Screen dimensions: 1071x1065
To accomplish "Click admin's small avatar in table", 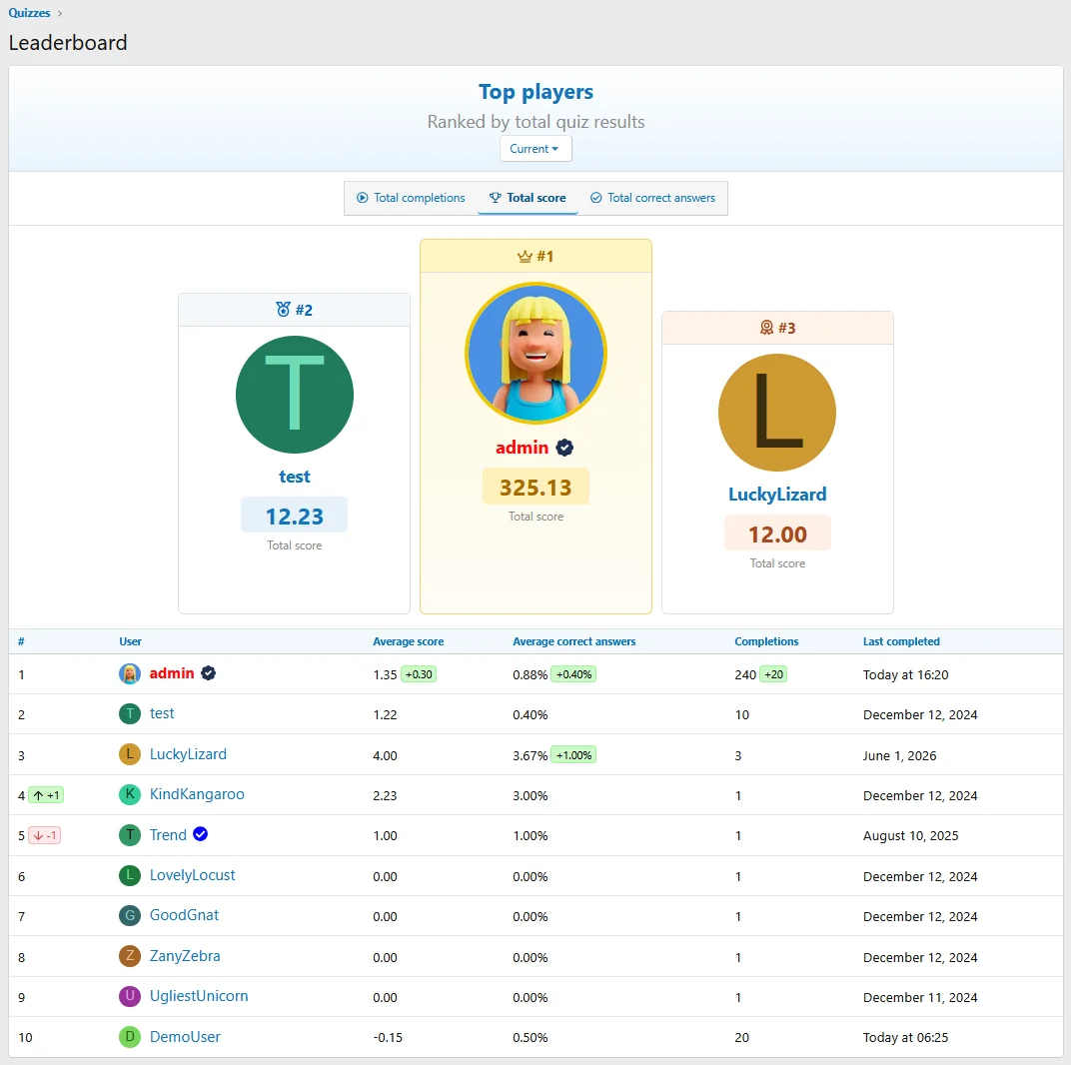I will pyautogui.click(x=130, y=673).
